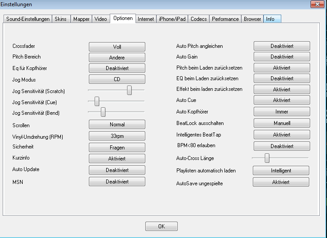The width and height of the screenshot is (327, 238).
Task: Toggle the Kurzinfo 'Aktiviert' button
Action: pyautogui.click(x=117, y=159)
